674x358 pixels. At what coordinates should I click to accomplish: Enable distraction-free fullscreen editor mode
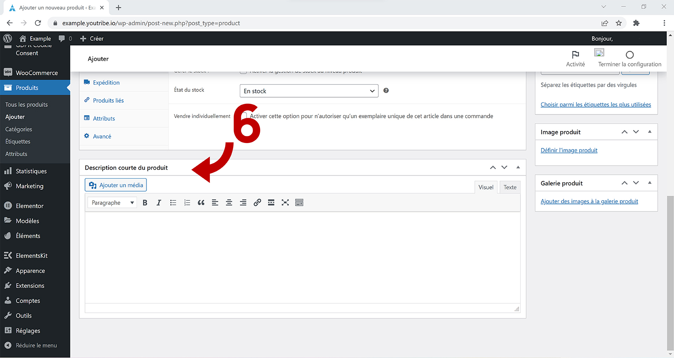285,203
